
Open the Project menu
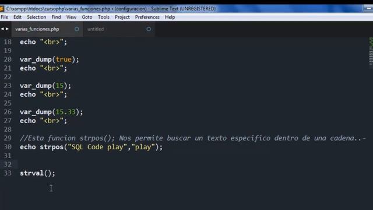[122, 17]
